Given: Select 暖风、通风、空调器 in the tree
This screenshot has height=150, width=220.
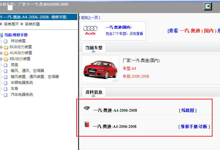Looking at the screenshot, I should [x=27, y=71].
